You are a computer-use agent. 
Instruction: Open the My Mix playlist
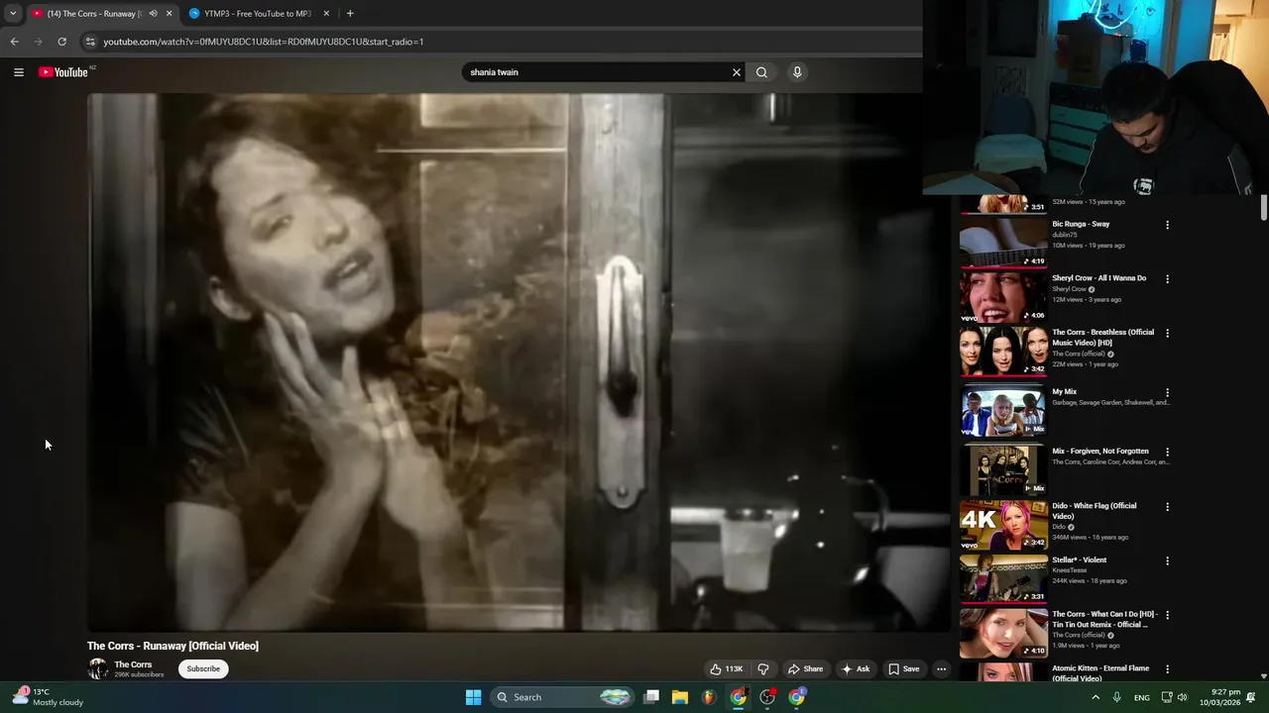point(1003,411)
